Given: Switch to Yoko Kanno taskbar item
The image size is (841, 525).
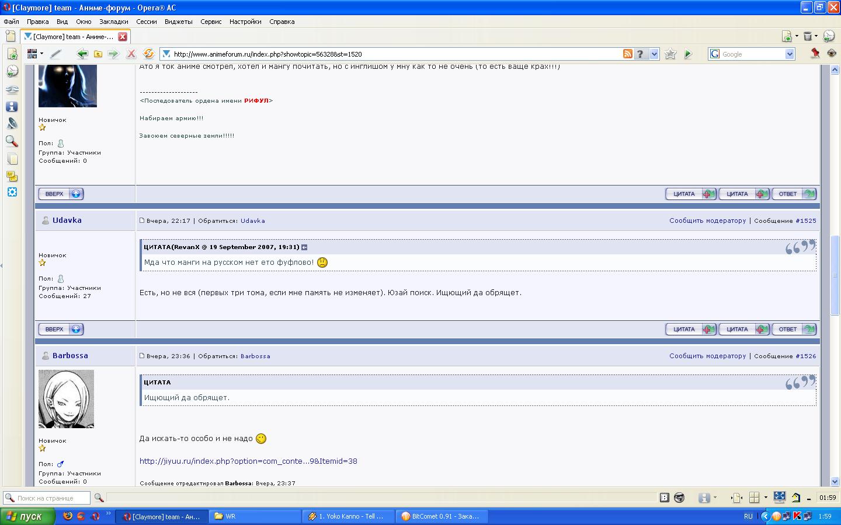Looking at the screenshot, I should (349, 516).
